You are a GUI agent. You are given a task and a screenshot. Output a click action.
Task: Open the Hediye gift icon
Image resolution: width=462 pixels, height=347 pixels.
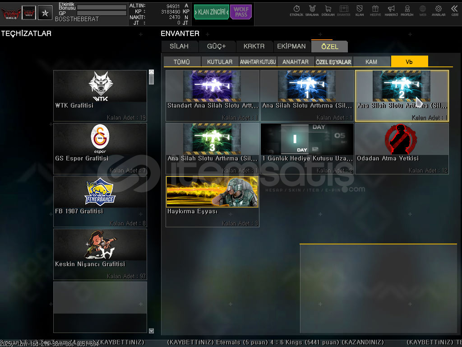click(x=375, y=10)
